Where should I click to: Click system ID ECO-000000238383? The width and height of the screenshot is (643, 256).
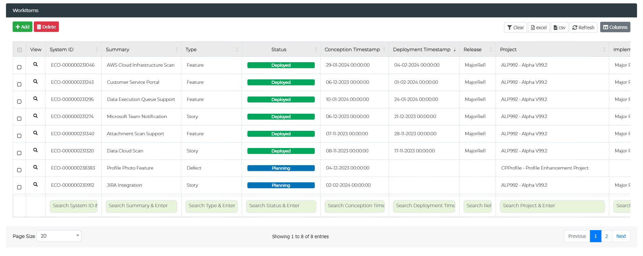pos(73,168)
